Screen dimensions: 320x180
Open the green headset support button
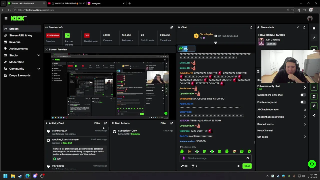[x=312, y=164]
